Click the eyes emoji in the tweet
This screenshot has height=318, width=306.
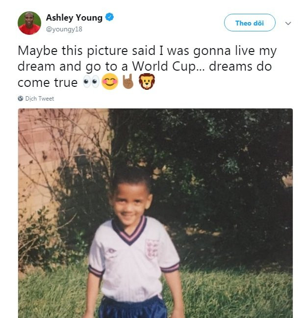point(90,82)
